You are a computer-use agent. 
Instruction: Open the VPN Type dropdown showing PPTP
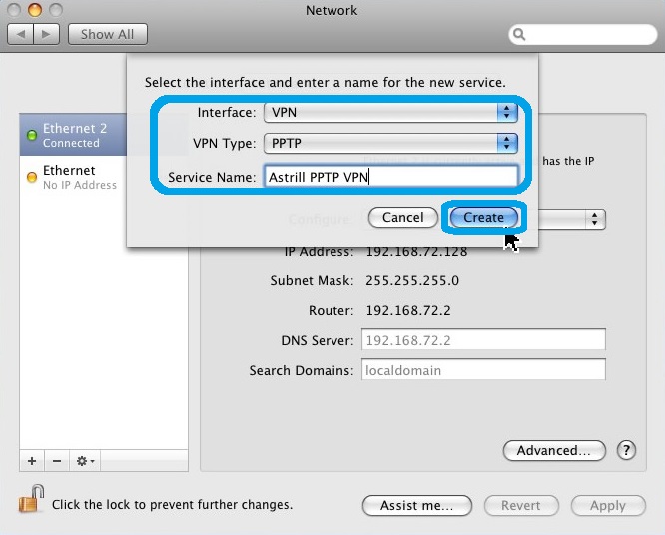click(390, 143)
